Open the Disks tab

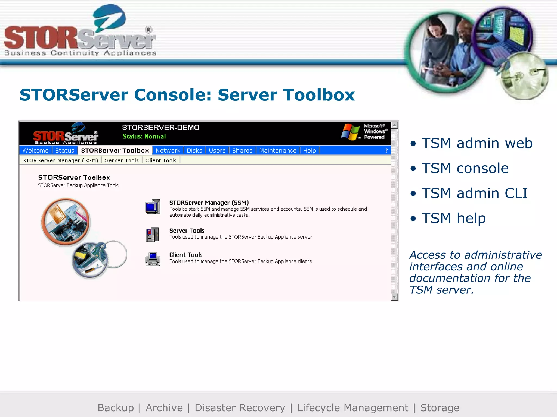coord(194,150)
